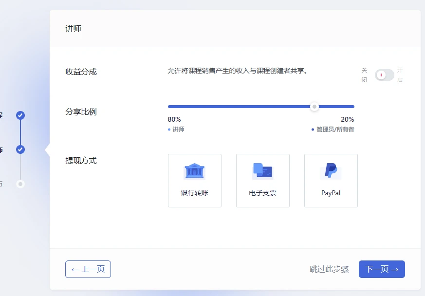Select the 银行转账 bank transfer icon
The width and height of the screenshot is (425, 296).
coord(195,171)
